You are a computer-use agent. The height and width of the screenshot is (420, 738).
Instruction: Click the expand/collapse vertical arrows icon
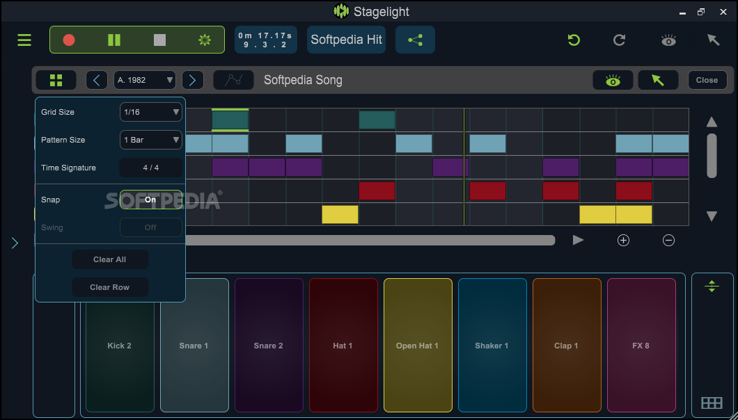click(x=712, y=286)
